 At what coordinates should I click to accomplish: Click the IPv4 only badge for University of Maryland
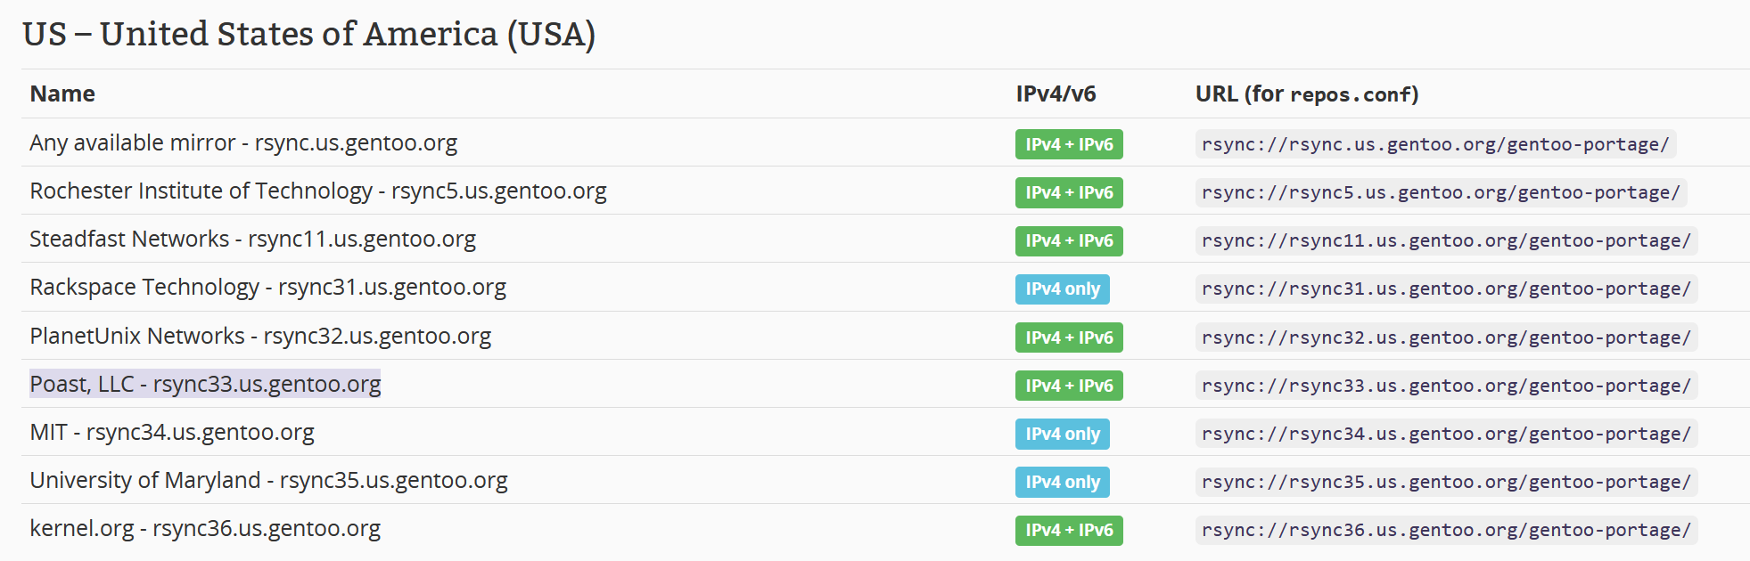pos(1062,482)
